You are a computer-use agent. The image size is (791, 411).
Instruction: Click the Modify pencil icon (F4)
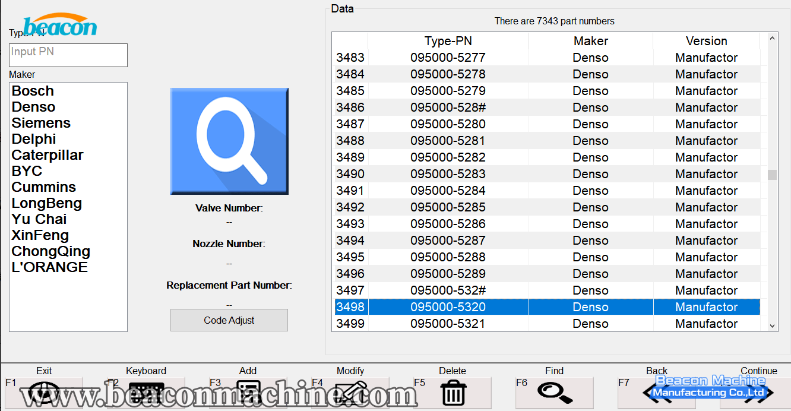350,393
